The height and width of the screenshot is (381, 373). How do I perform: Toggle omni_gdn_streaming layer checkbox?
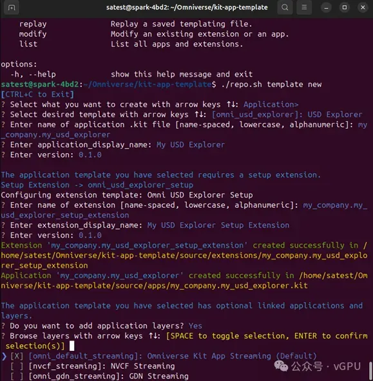(17, 376)
